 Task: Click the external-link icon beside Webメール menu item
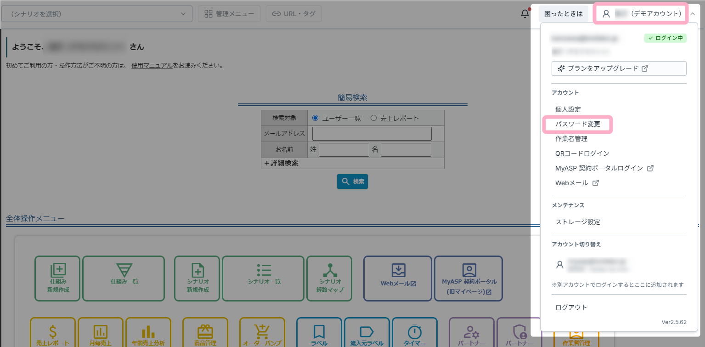[596, 183]
